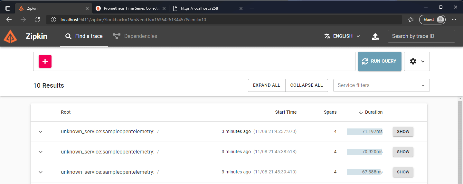Screen dimensions: 463x184
Task: Click the language translate icon
Action: pyautogui.click(x=327, y=36)
